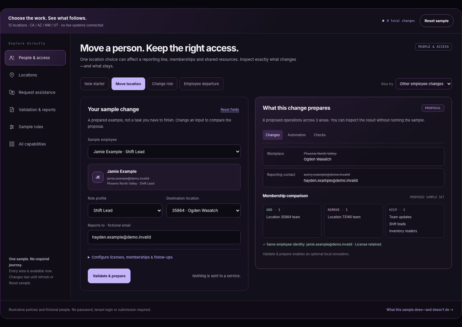Click the PROPOSAL badge
This screenshot has height=327, width=462.
(433, 108)
